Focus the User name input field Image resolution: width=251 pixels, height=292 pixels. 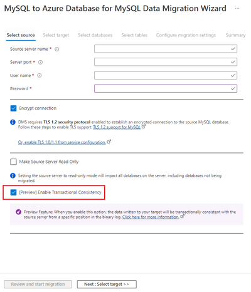[166, 75]
